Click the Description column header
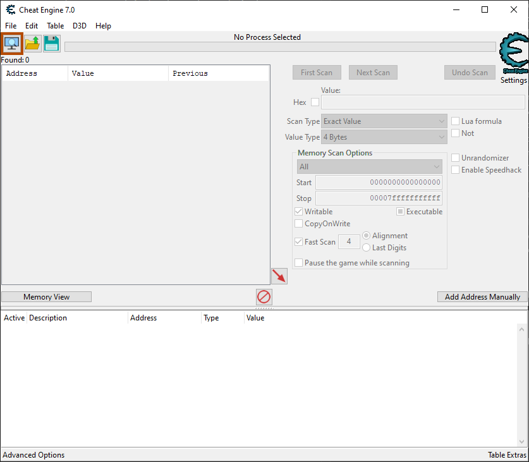529x462 pixels. [x=77, y=318]
